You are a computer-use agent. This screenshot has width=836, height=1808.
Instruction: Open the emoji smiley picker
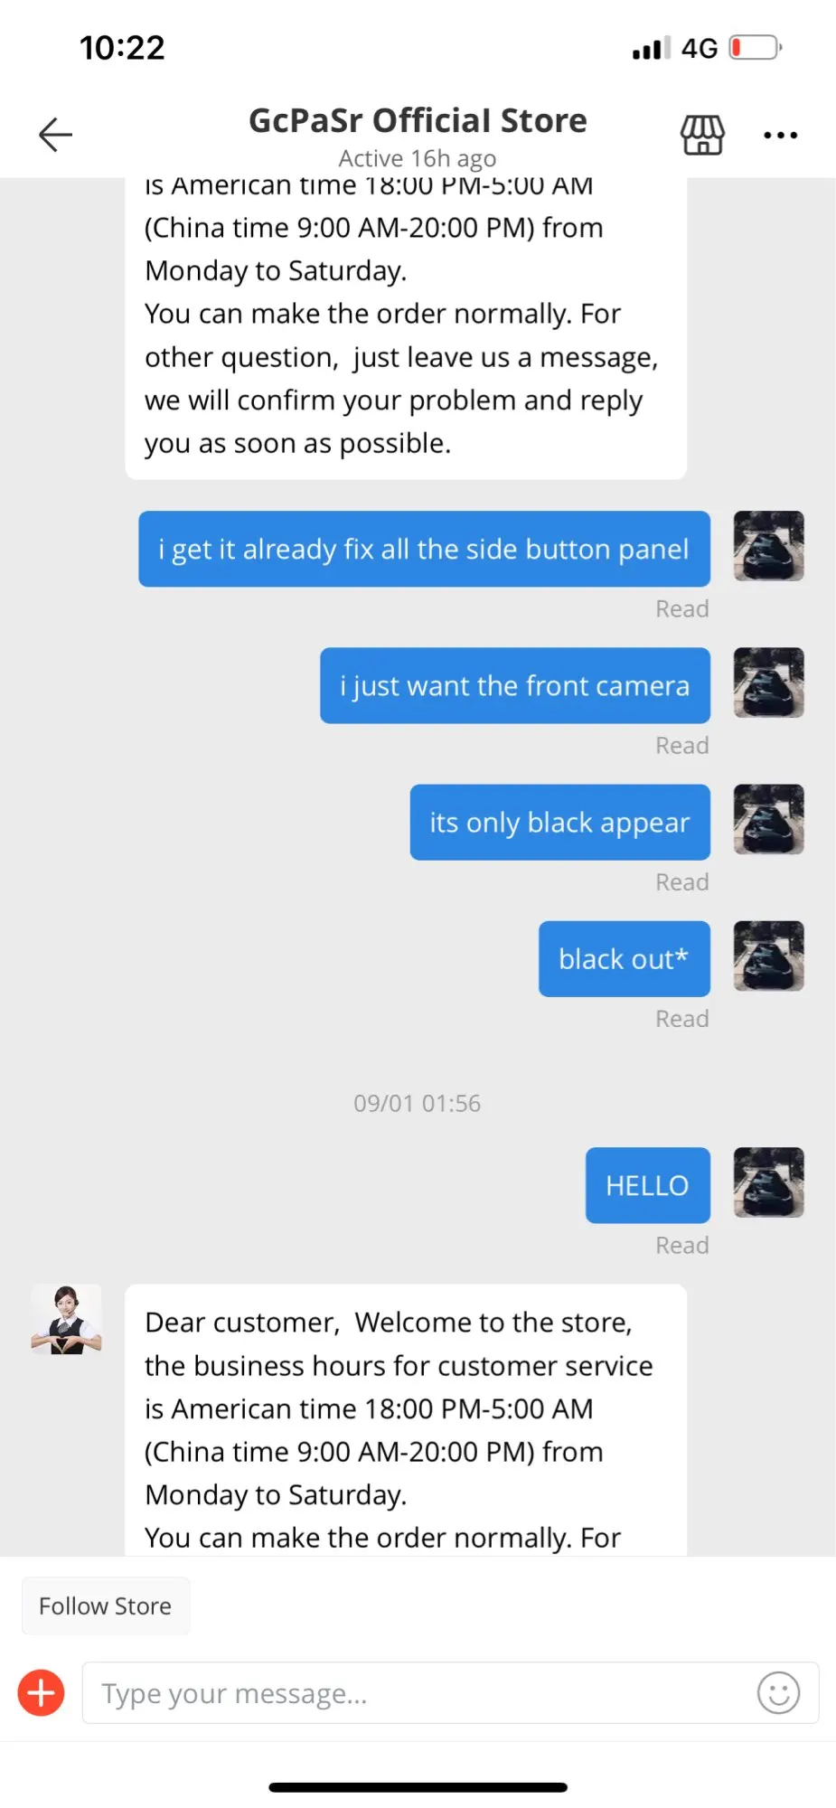(x=778, y=1692)
